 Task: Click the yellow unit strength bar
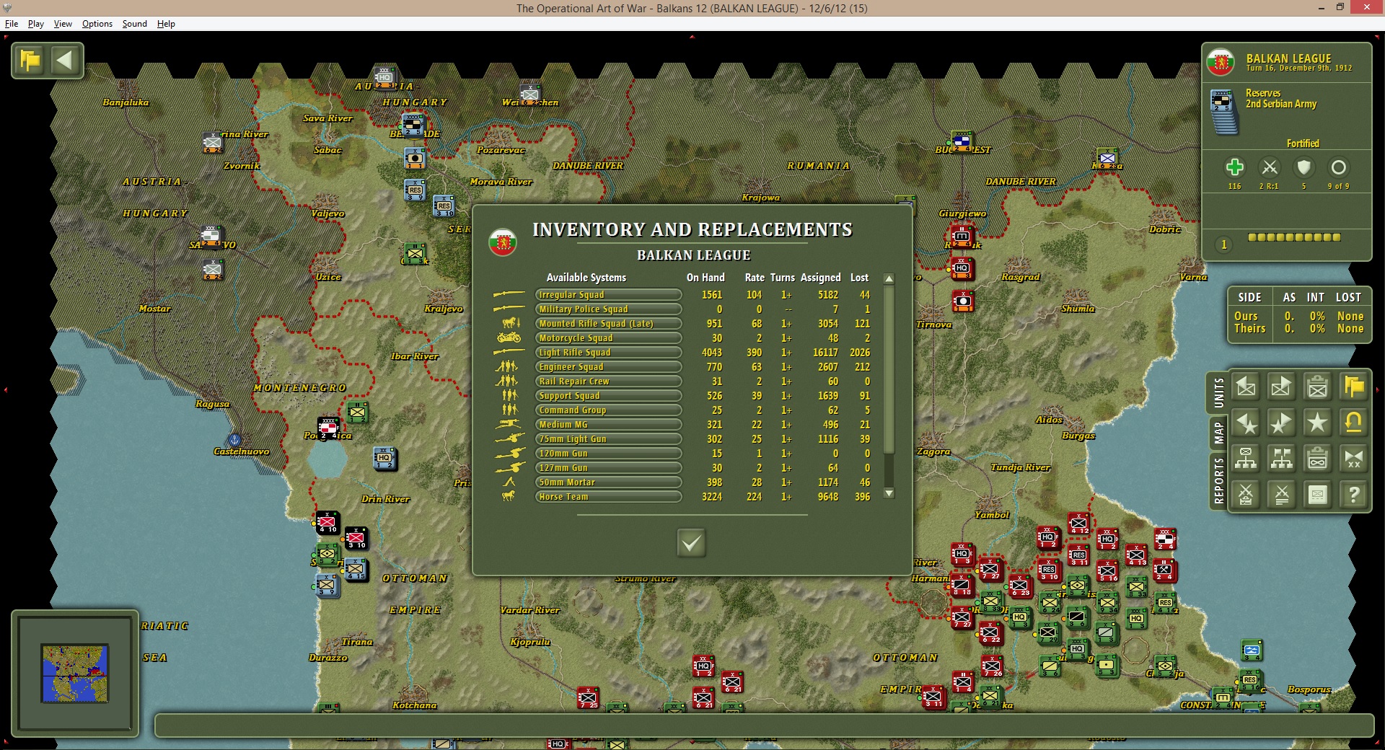1294,237
